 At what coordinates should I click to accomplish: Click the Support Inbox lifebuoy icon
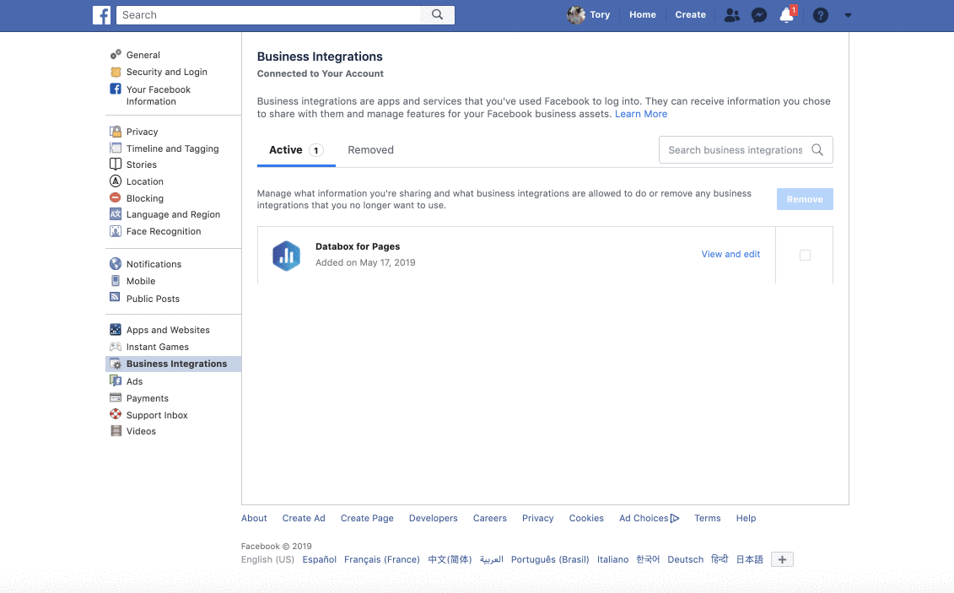116,414
